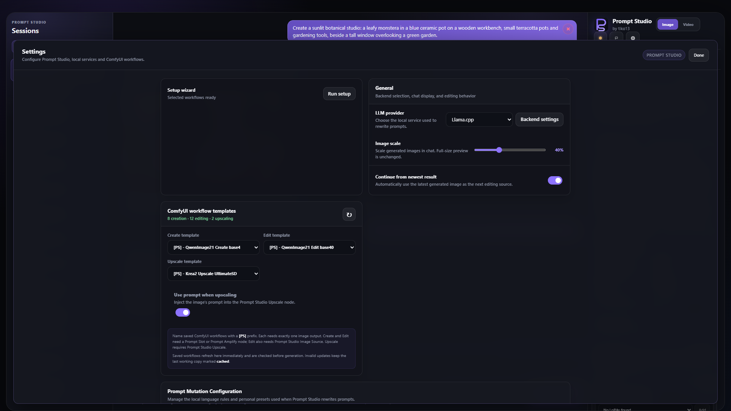This screenshot has height=411, width=731.
Task: Toggle Continue from newest result switch
Action: (x=555, y=180)
